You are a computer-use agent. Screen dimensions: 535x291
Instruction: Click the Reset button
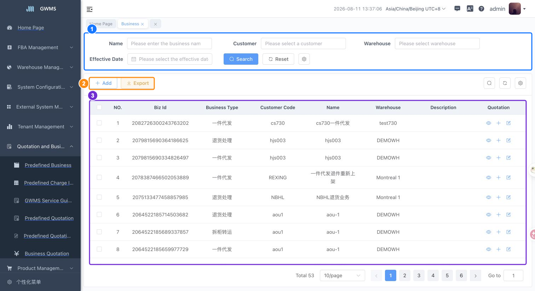pyautogui.click(x=278, y=59)
